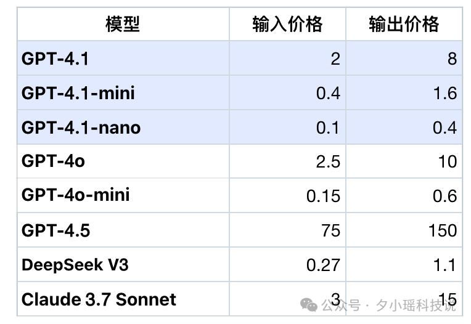The height and width of the screenshot is (324, 471).
Task: Click the 输出价格 column header
Action: click(404, 25)
